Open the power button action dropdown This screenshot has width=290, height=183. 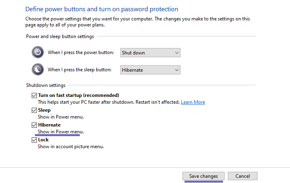pos(150,53)
